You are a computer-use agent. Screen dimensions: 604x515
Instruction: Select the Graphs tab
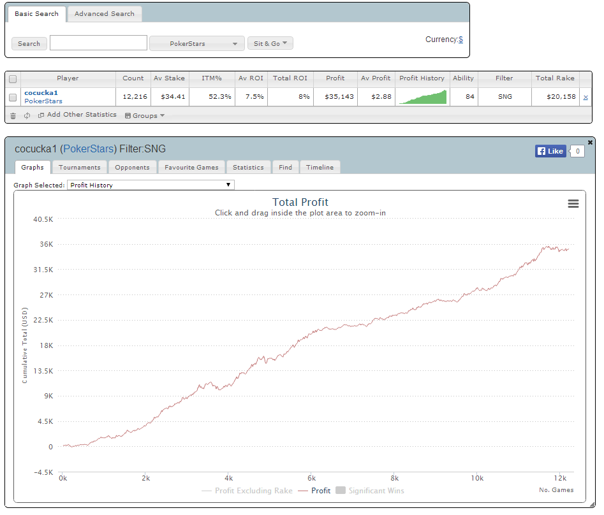click(x=33, y=168)
